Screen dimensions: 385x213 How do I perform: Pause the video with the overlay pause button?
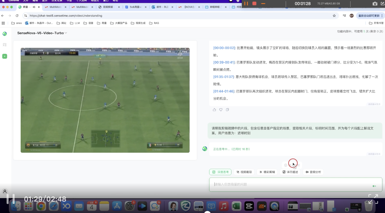pos(11,199)
